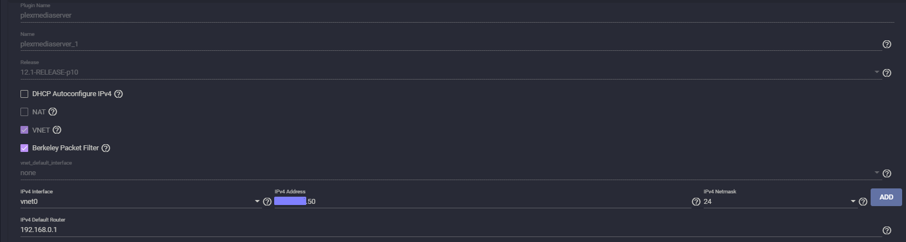Click into IPv4 Default Router field
The height and width of the screenshot is (242, 906).
450,230
